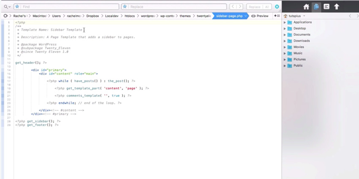Click the endwhile code line
The image size is (359, 179).
pyautogui.click(x=84, y=103)
